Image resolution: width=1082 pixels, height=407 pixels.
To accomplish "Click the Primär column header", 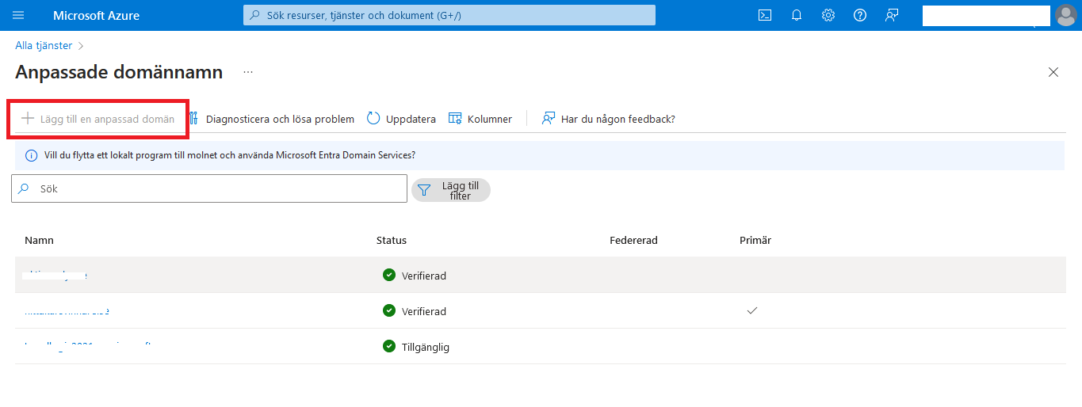I will tap(755, 240).
